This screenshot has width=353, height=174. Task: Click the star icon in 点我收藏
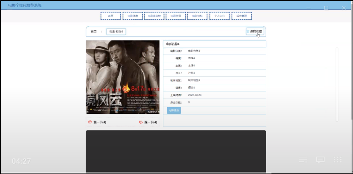248,31
